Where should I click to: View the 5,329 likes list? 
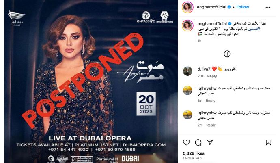coord(194,153)
